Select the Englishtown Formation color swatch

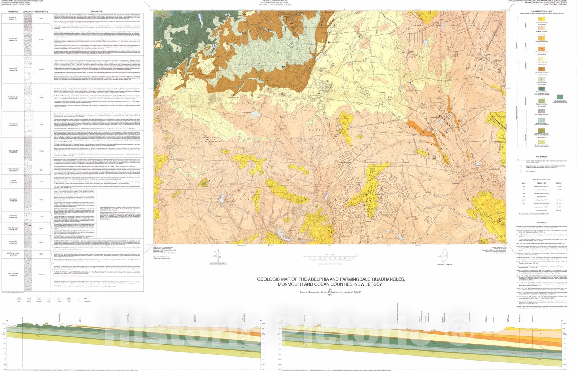coord(542,141)
